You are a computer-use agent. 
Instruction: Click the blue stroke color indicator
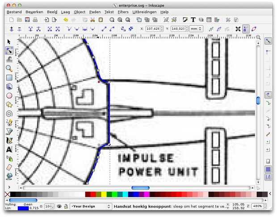click(23, 208)
